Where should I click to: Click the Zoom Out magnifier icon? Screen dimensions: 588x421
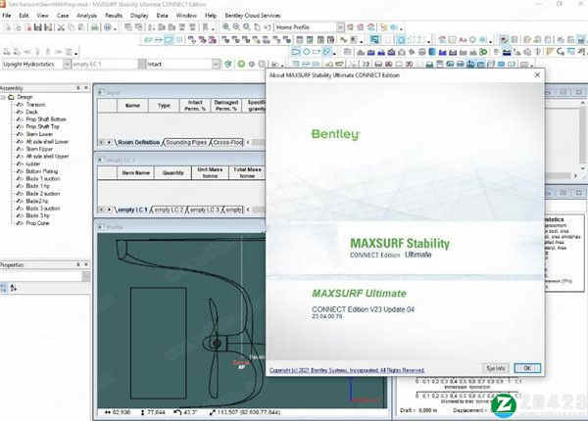point(236,27)
